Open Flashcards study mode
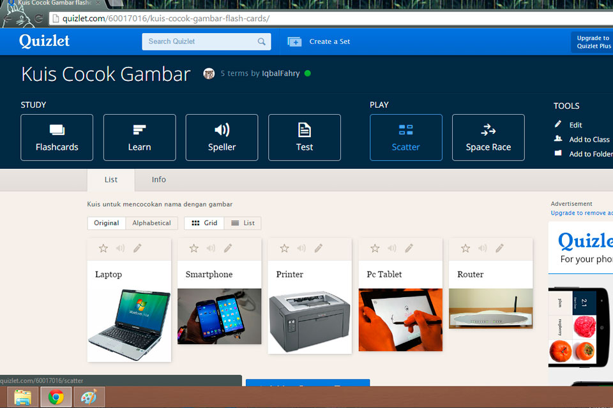 click(57, 138)
